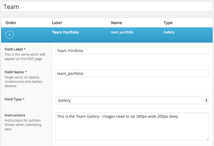Click the red asterisk beside Field Label
The height and width of the screenshot is (146, 214).
(25, 49)
